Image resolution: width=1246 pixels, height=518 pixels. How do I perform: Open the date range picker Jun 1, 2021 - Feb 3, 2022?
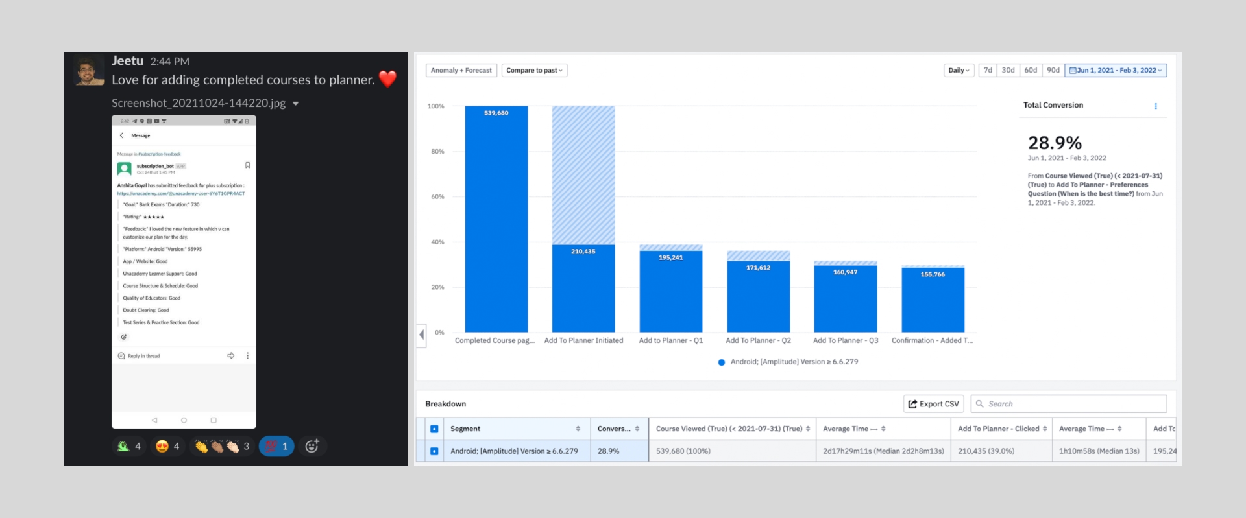click(1115, 70)
